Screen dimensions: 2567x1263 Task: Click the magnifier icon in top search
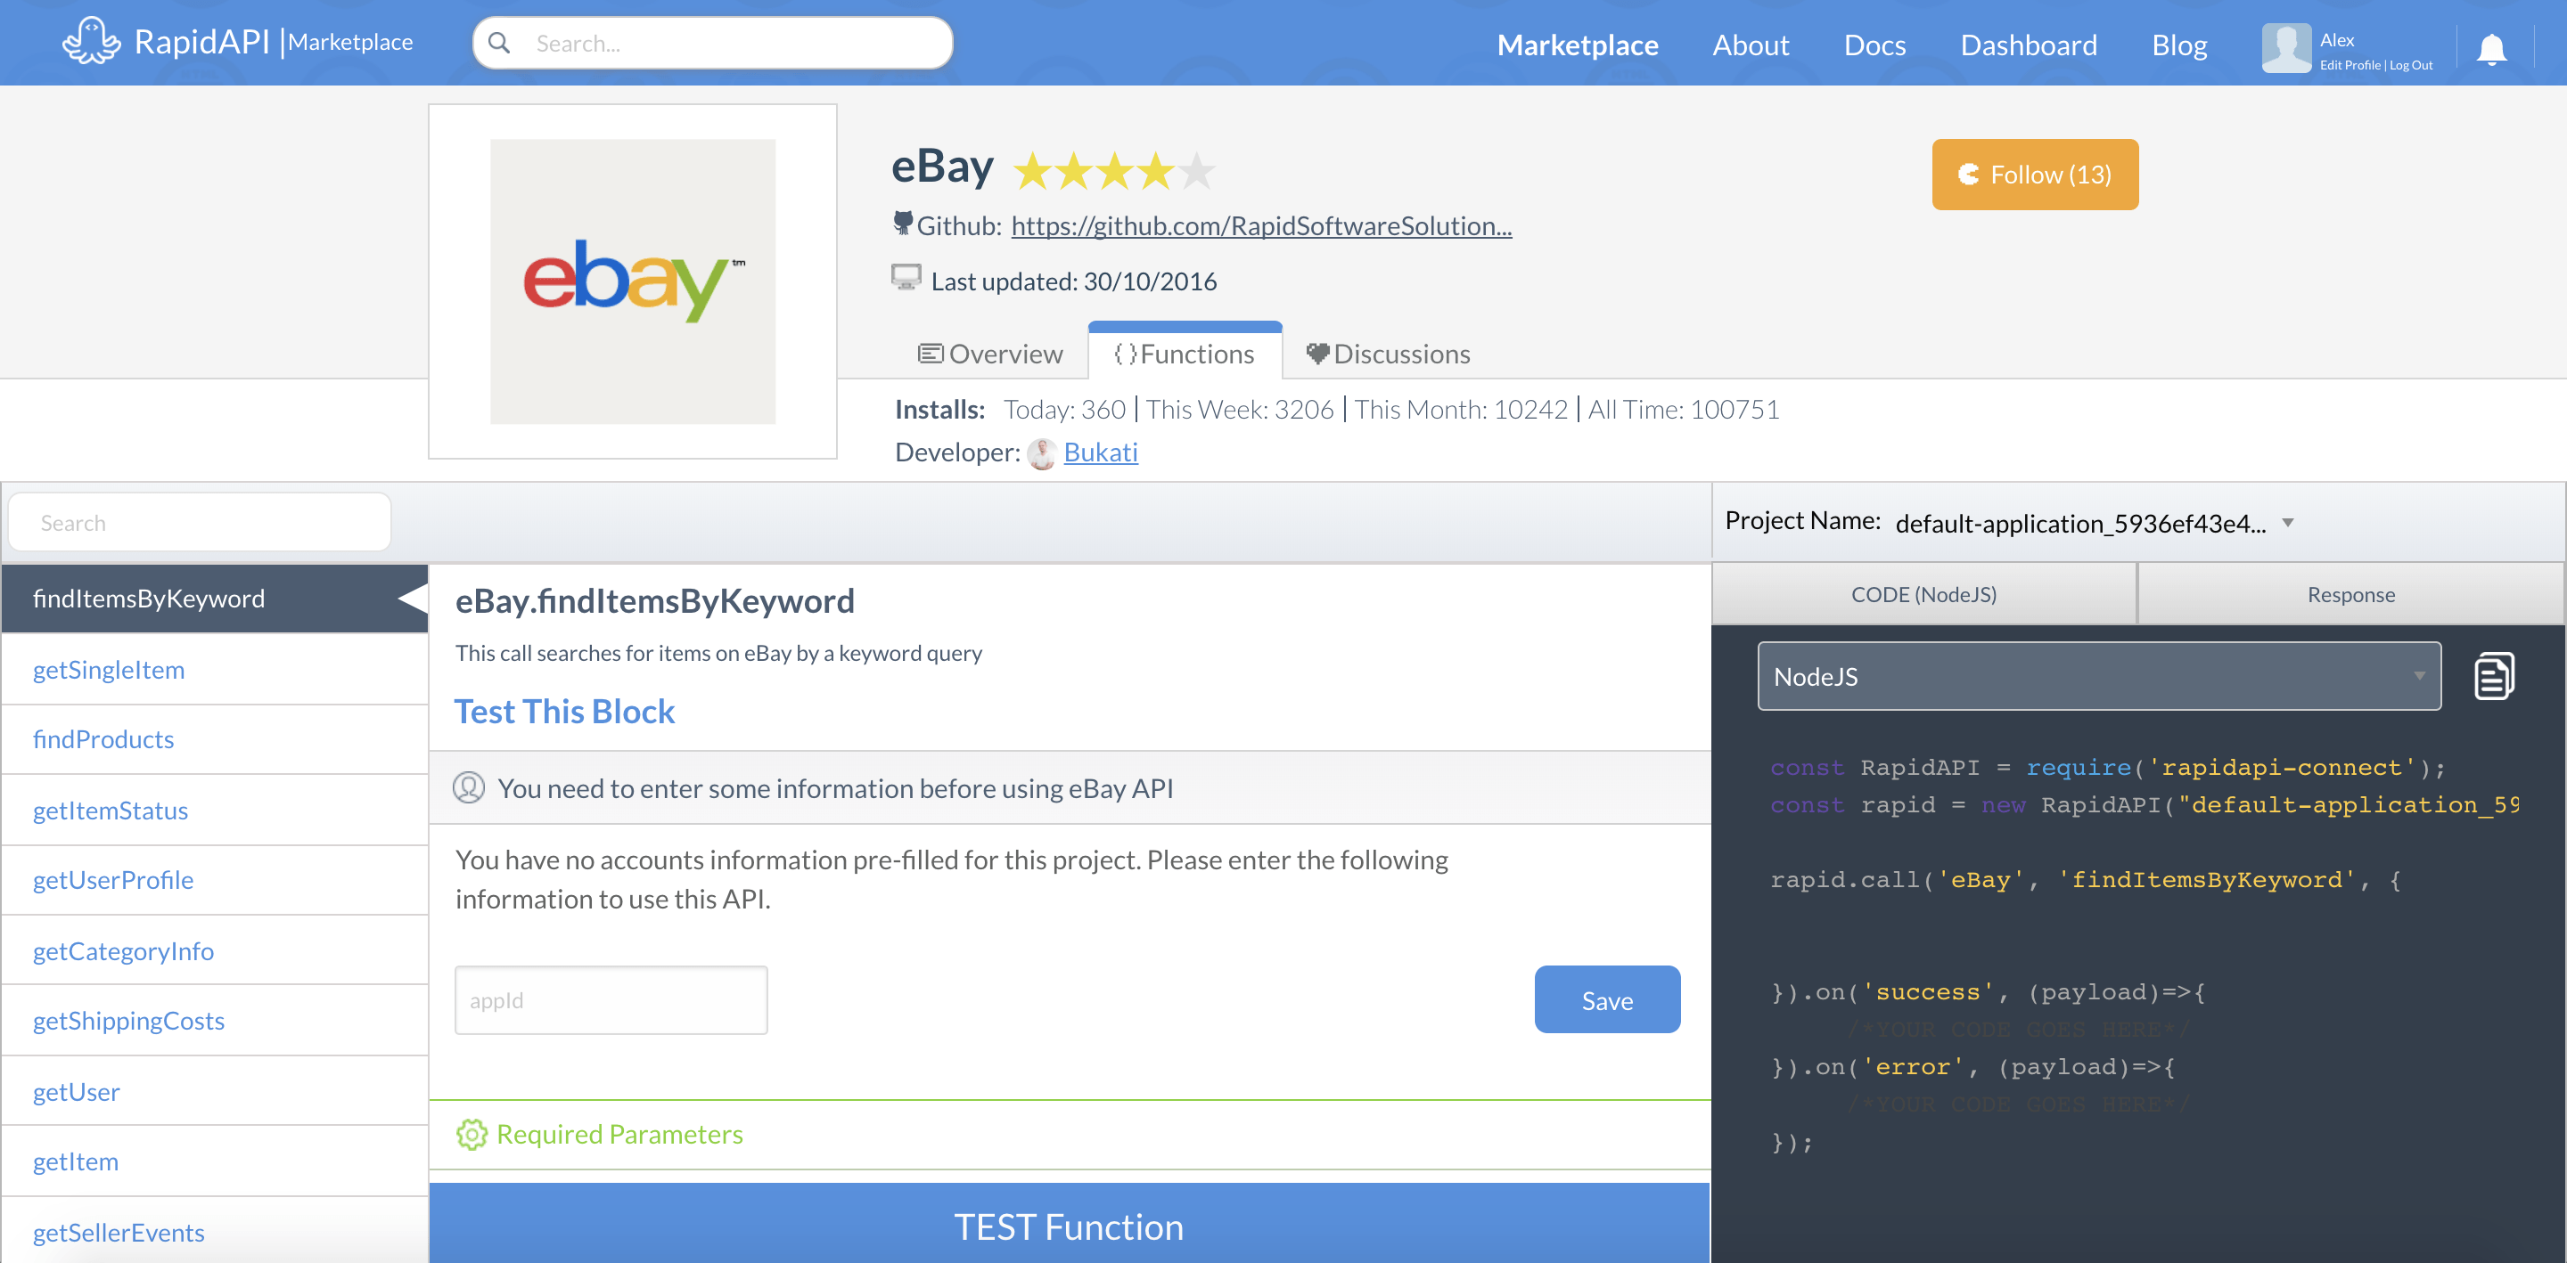[x=499, y=43]
